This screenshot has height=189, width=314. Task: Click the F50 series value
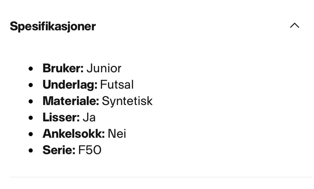click(90, 150)
